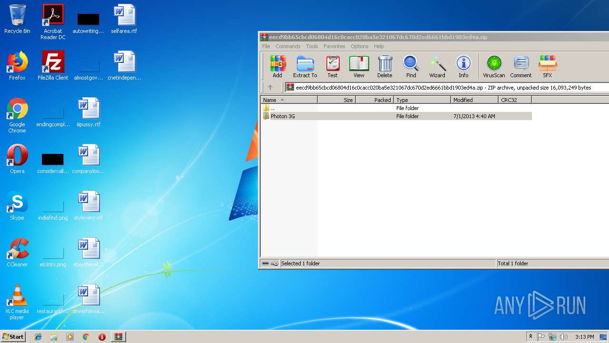
Task: Click the volume speaker tray icon
Action: click(564, 337)
